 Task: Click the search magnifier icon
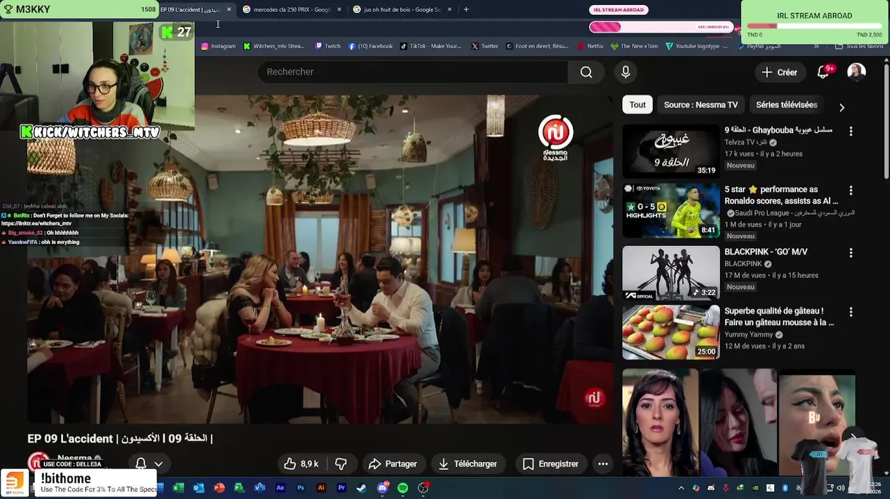[586, 72]
